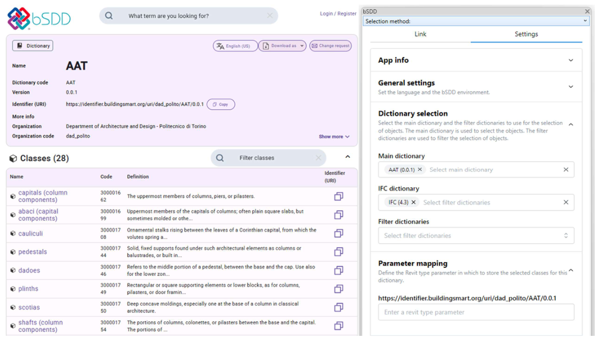Copy URI of cauliculi class

click(338, 234)
